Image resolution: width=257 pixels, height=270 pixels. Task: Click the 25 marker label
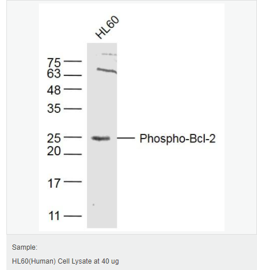54,138
